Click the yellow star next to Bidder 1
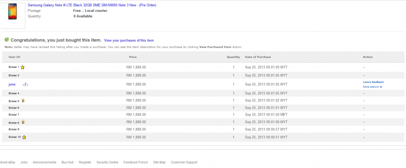Viewport: 406px width, 168px height. pos(23,68)
